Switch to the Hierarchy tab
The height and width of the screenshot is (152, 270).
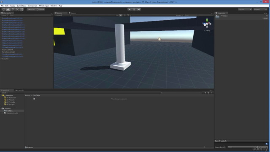(6, 13)
